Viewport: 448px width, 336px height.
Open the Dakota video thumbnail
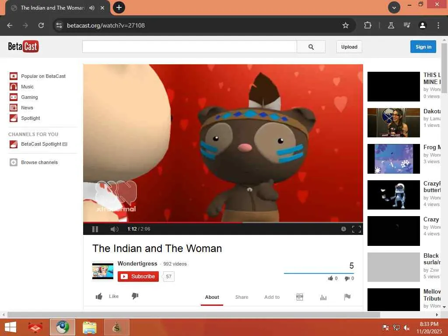(393, 122)
